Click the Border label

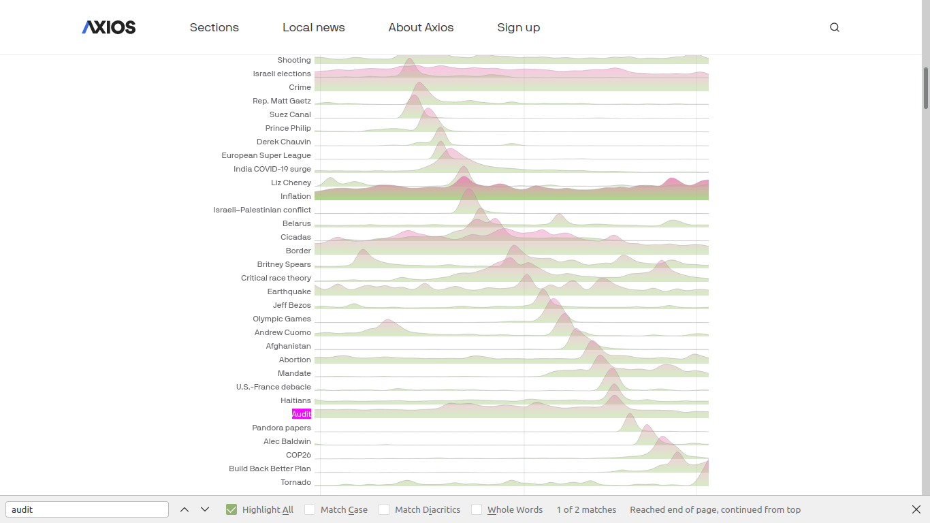pyautogui.click(x=298, y=251)
